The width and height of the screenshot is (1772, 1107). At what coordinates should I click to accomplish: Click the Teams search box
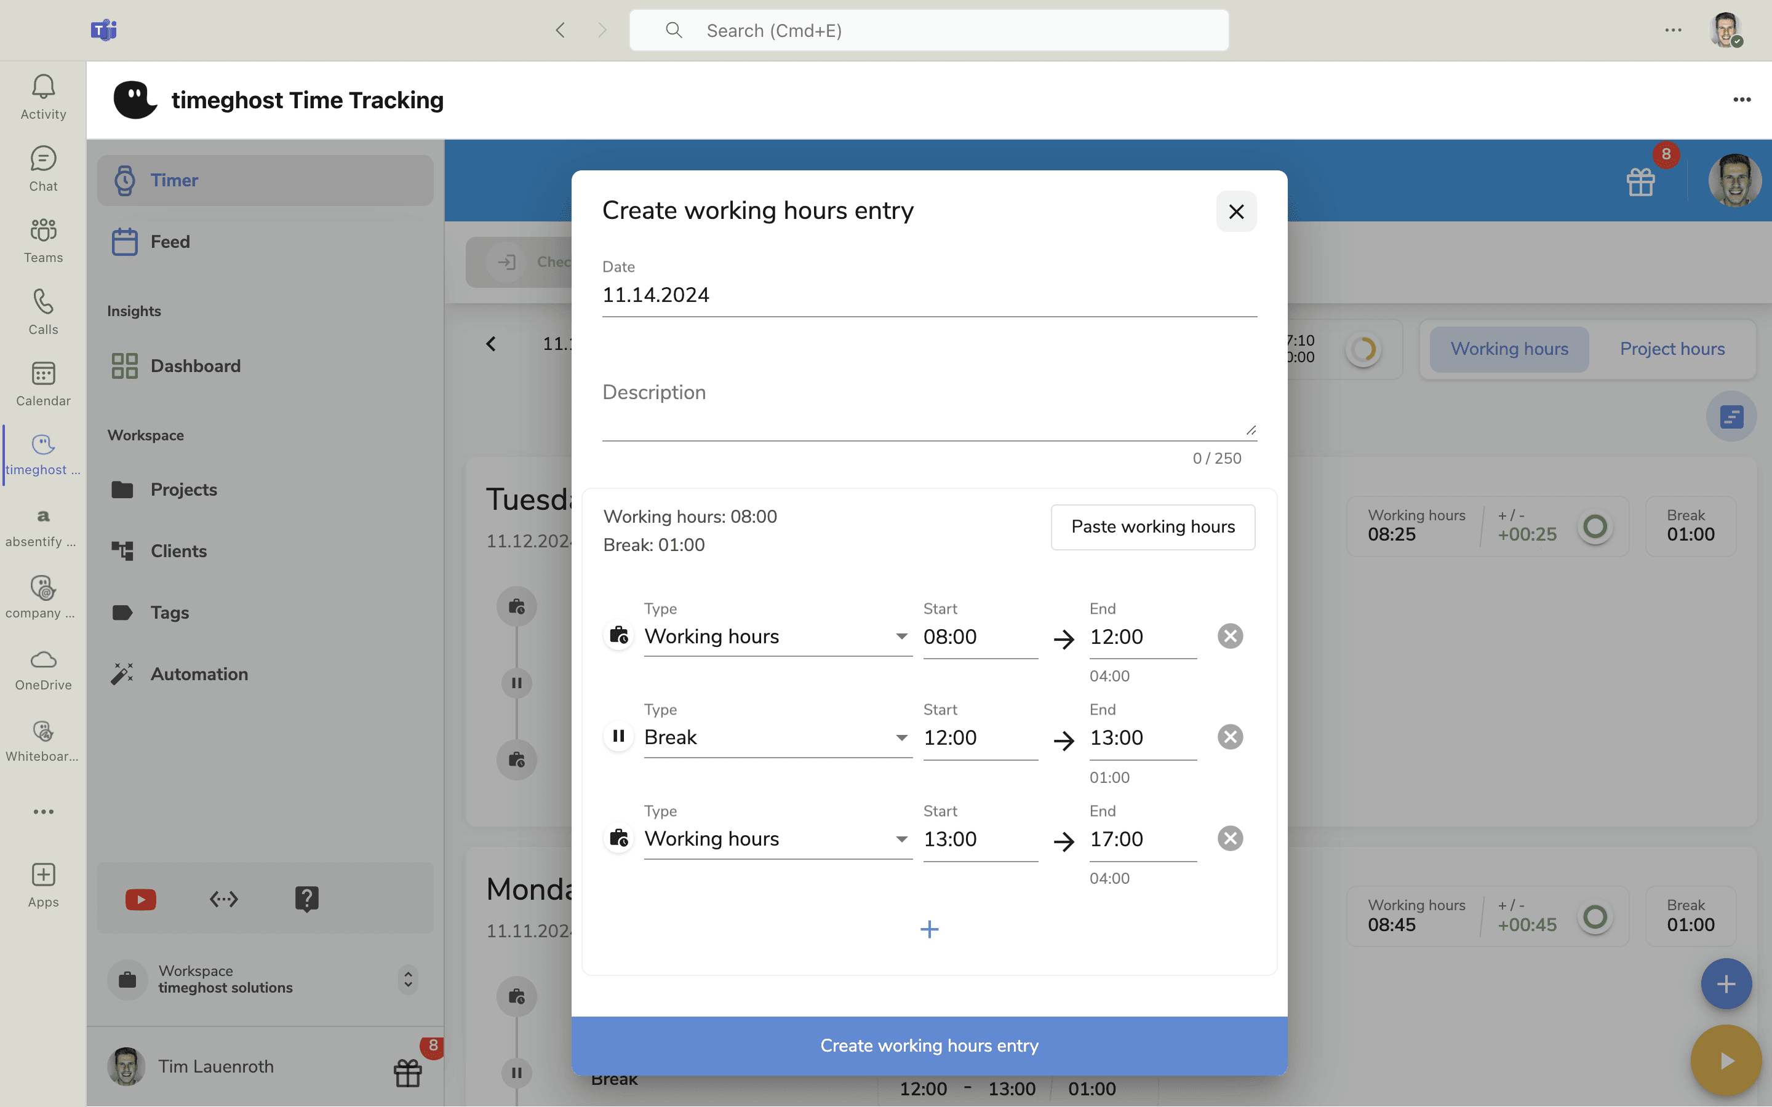point(928,30)
